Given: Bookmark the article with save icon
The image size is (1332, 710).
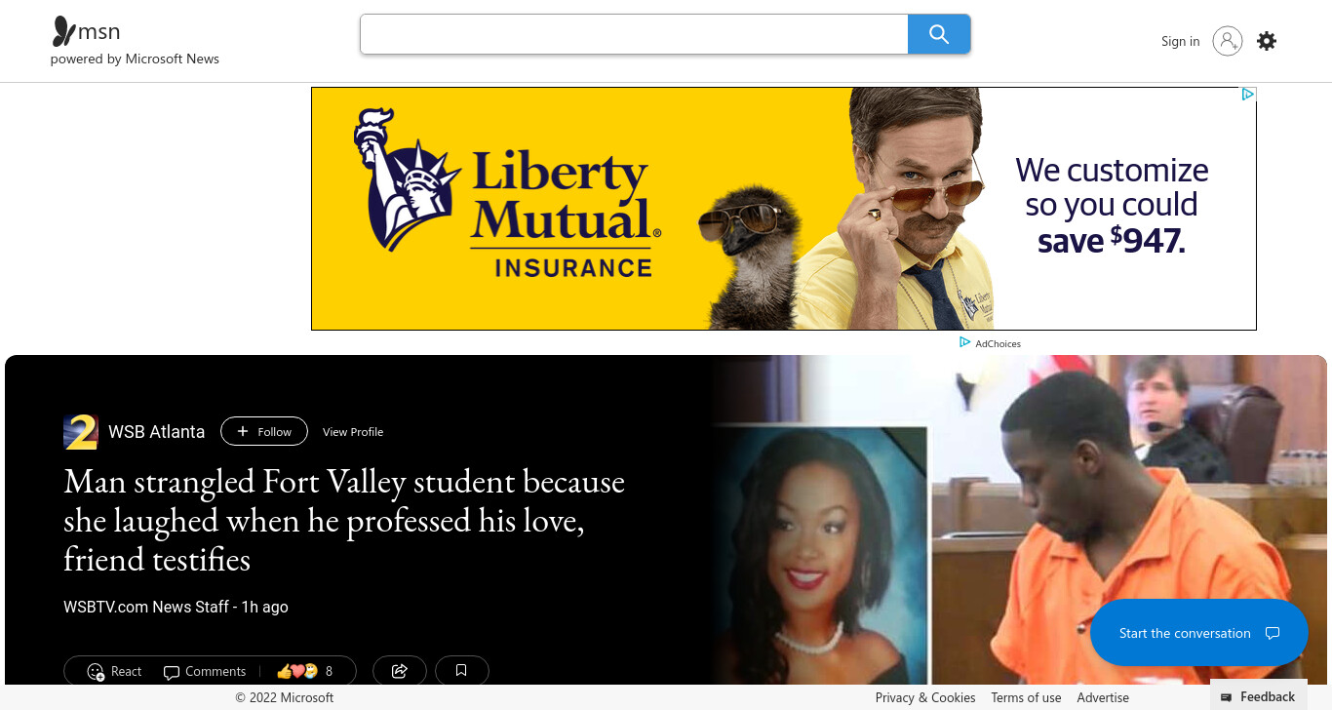Looking at the screenshot, I should [462, 671].
